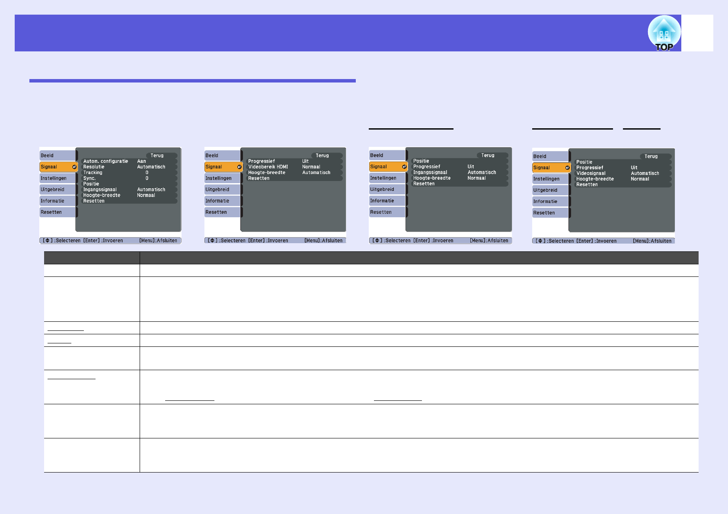The image size is (728, 514).
Task: Toggle Progressief in the Videobereik HDMI menu
Action: tap(293, 161)
